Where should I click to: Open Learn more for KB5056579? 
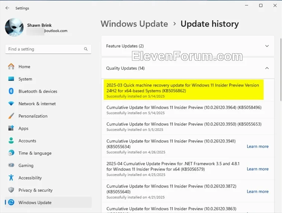[x=258, y=169]
